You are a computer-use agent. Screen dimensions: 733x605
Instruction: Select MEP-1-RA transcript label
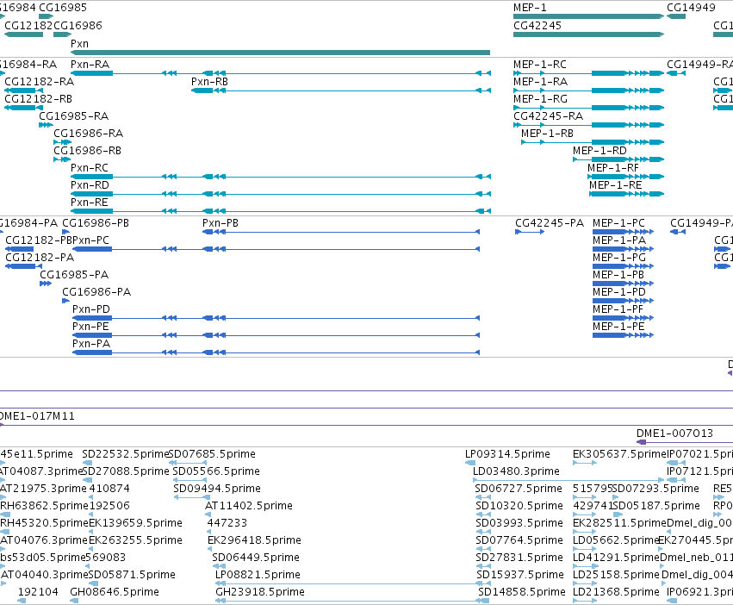540,81
